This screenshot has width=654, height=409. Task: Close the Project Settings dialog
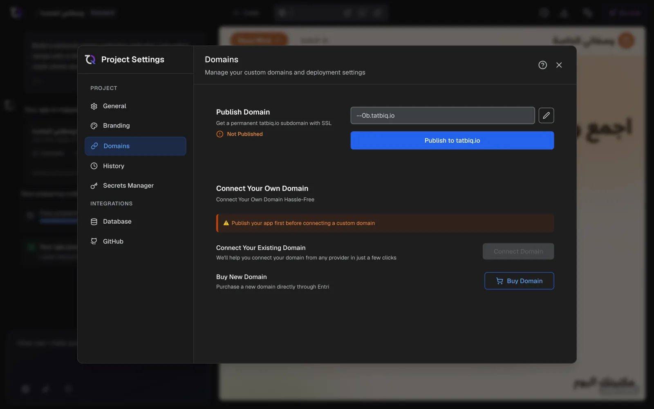(559, 65)
